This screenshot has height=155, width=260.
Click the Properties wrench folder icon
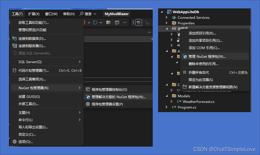point(174,23)
